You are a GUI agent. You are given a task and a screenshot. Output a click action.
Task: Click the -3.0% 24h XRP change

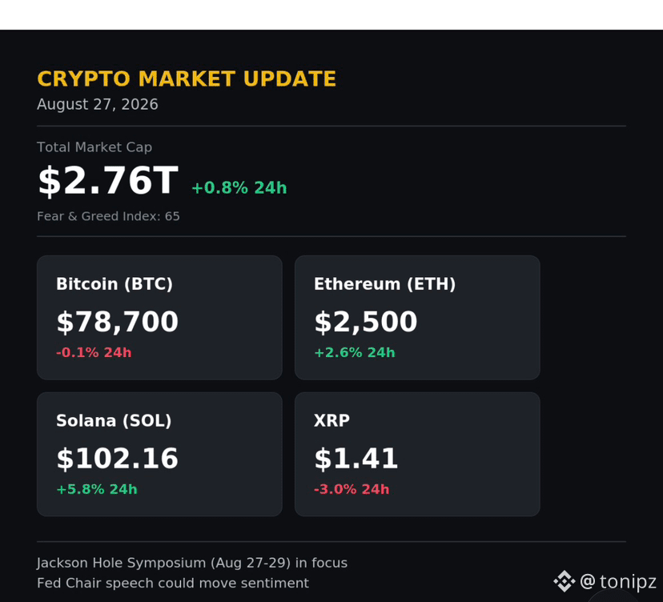coord(352,489)
